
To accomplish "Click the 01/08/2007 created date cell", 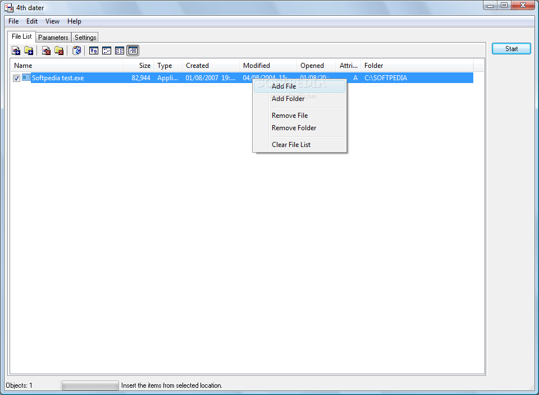I will [211, 78].
